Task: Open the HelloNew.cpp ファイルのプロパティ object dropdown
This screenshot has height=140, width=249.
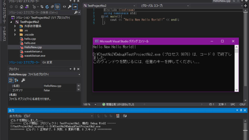Action: tap(79, 74)
